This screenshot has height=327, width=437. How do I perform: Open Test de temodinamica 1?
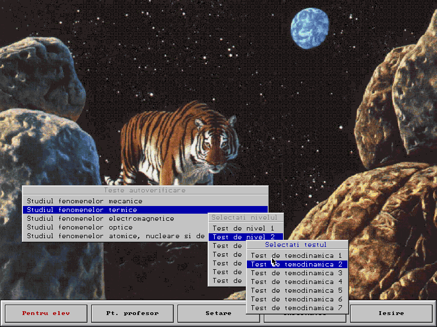click(x=296, y=256)
